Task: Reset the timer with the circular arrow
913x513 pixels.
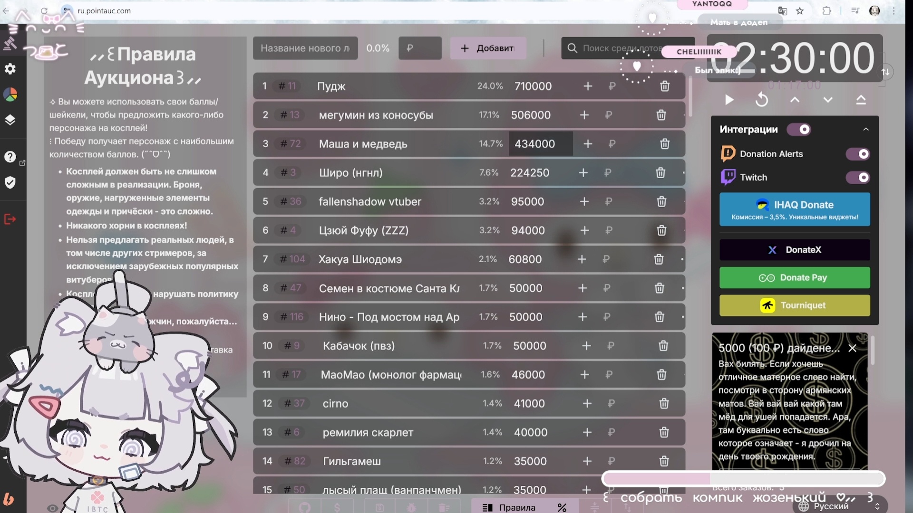Action: (762, 100)
